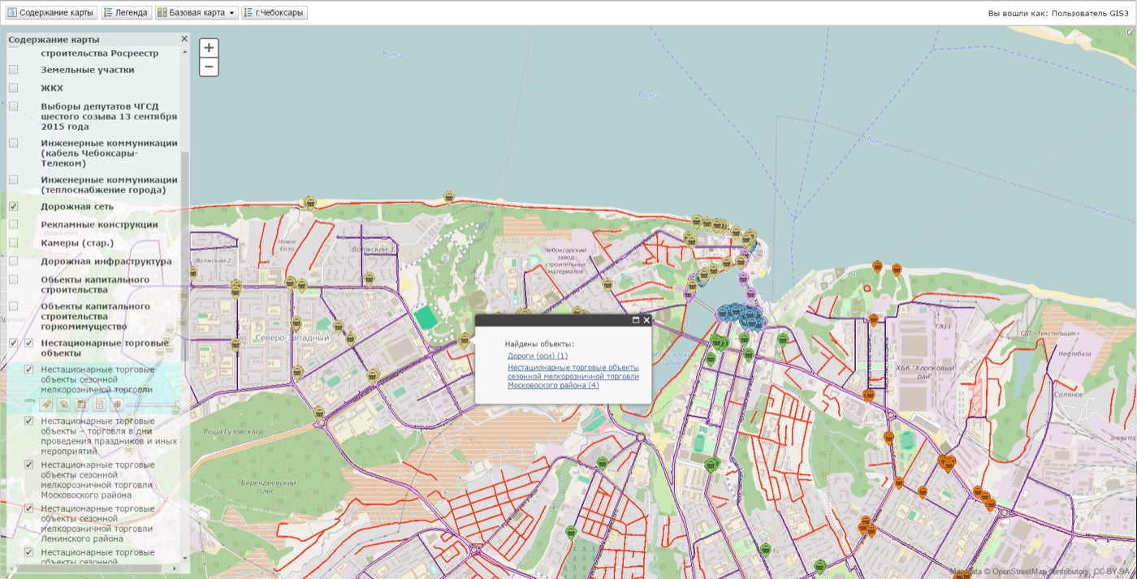This screenshot has height=579, width=1137.
Task: Click the document icon in the layer toolbar
Action: 99,404
